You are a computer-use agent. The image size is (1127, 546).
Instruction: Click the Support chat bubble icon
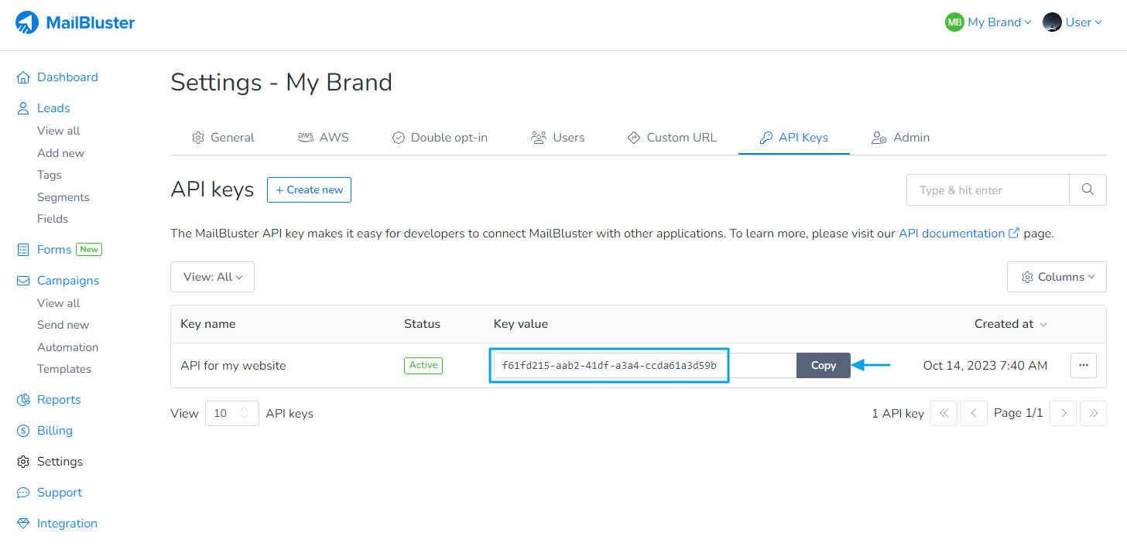tap(23, 493)
